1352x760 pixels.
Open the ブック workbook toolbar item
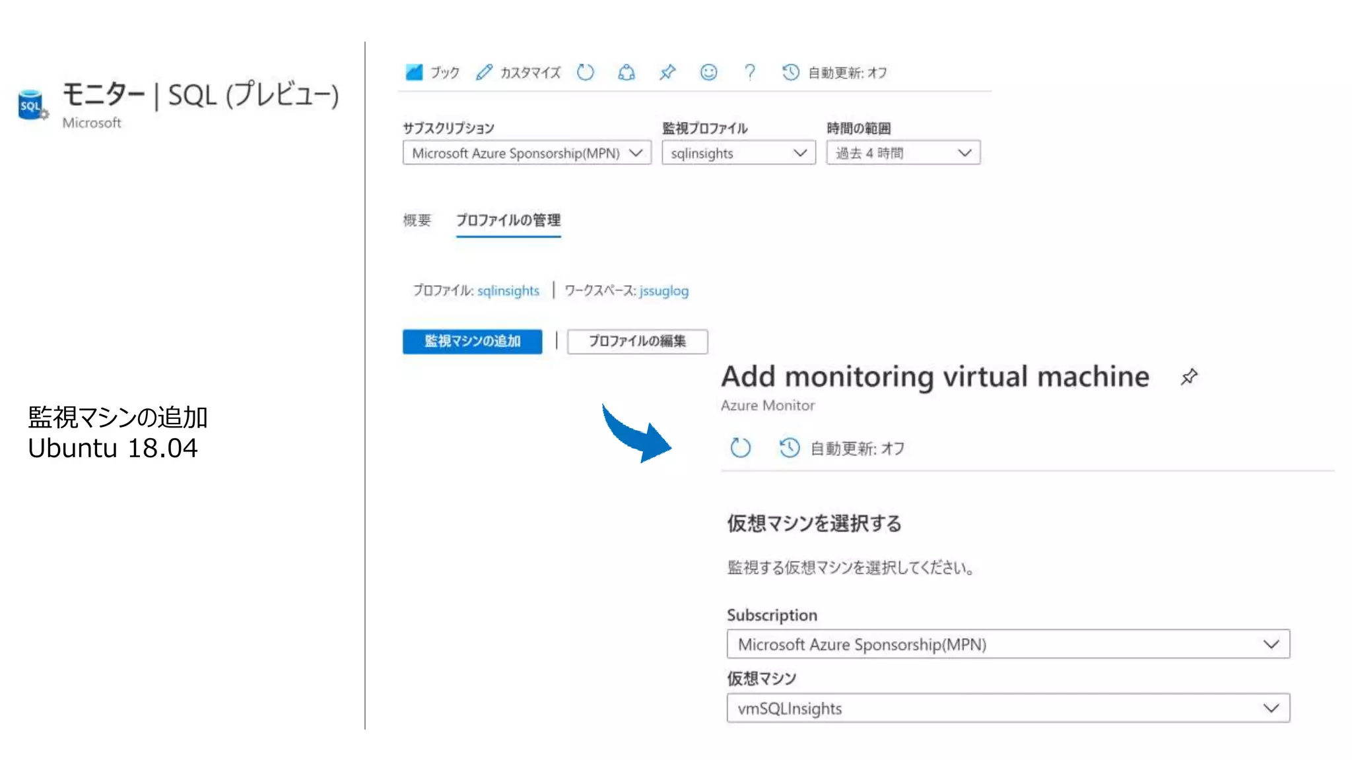coord(432,72)
